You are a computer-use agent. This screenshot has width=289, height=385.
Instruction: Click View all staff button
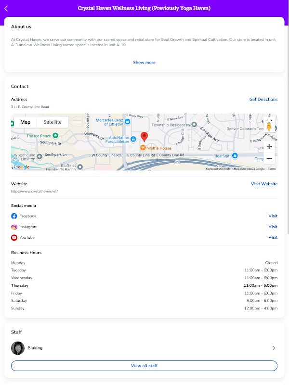(x=144, y=366)
